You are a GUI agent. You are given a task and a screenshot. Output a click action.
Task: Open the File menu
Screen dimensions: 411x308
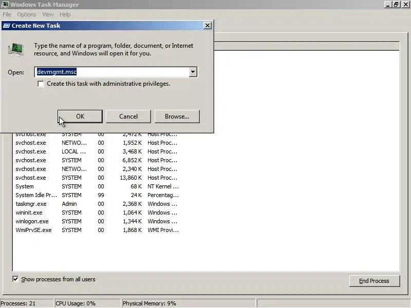[x=7, y=14]
